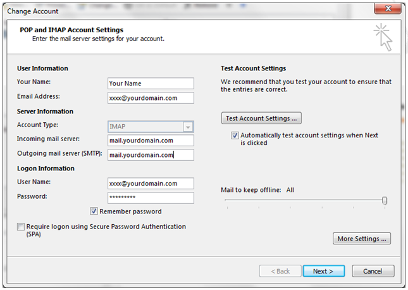Click the Outgoing mail server (SMTP) field

point(151,154)
